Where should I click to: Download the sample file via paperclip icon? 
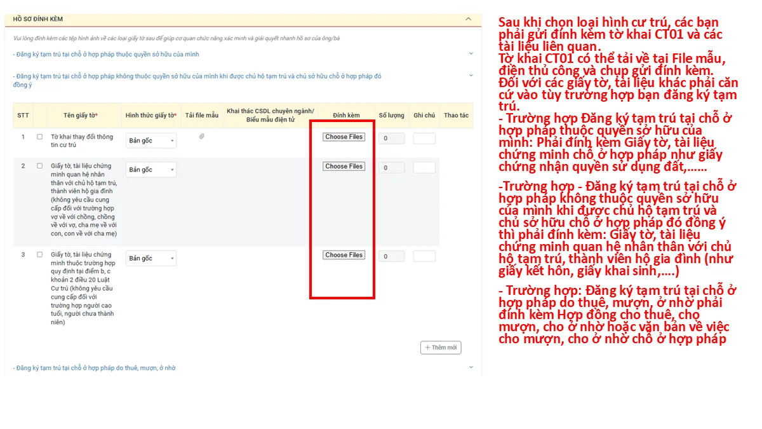click(x=202, y=136)
